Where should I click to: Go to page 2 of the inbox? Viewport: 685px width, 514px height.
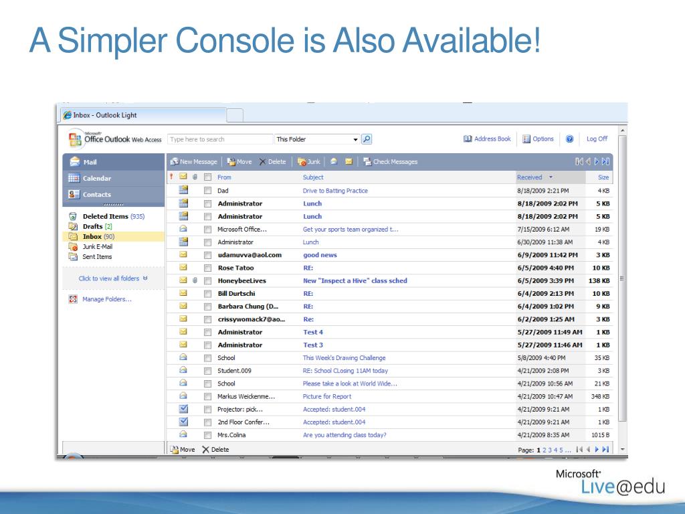tap(545, 450)
